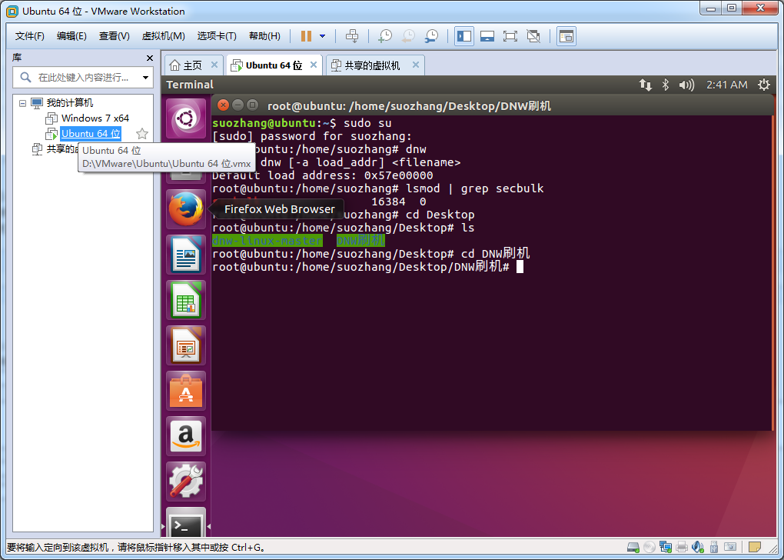Screen dimensions: 784x560
Task: Toggle the console view button
Action: click(566, 36)
